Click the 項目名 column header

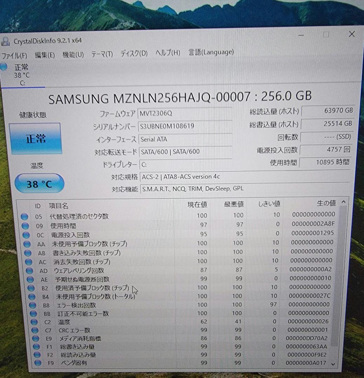(59, 206)
